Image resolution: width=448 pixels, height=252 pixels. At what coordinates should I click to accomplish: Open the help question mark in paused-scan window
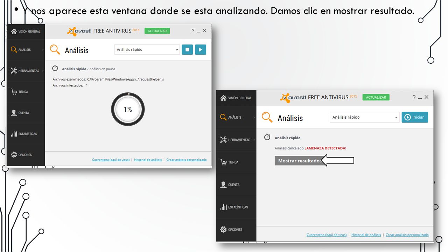tap(193, 31)
